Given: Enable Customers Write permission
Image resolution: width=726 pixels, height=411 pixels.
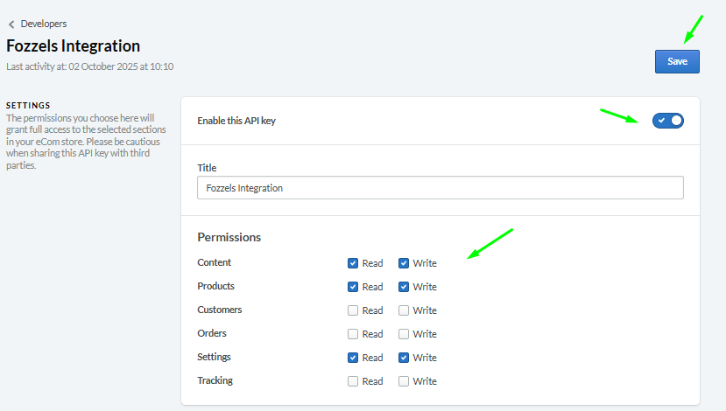Looking at the screenshot, I should click(x=404, y=310).
